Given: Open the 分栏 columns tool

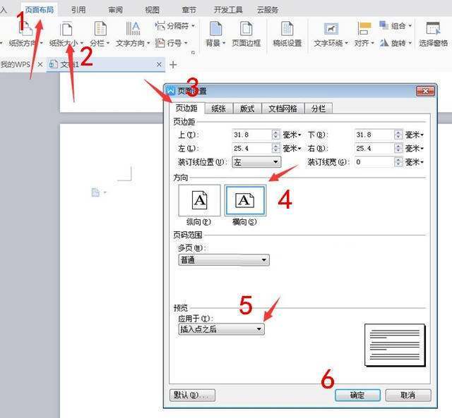Looking at the screenshot, I should tap(100, 35).
